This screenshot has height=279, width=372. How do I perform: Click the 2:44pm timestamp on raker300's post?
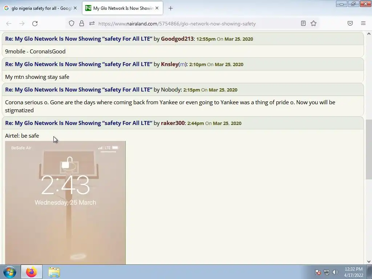tap(195, 124)
